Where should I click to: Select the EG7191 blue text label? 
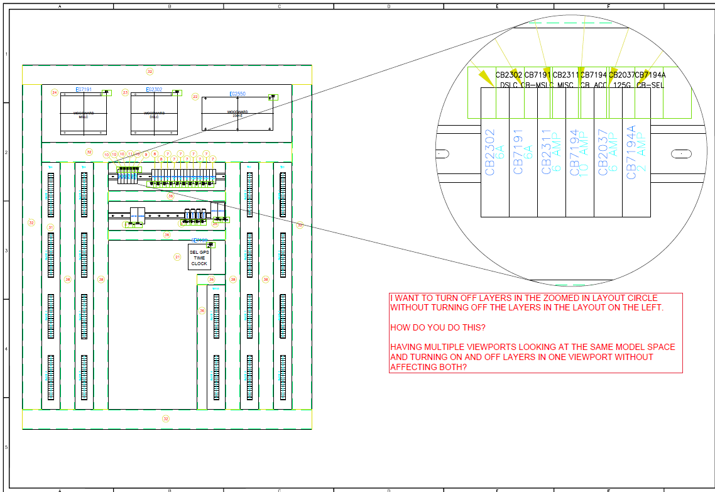(82, 89)
